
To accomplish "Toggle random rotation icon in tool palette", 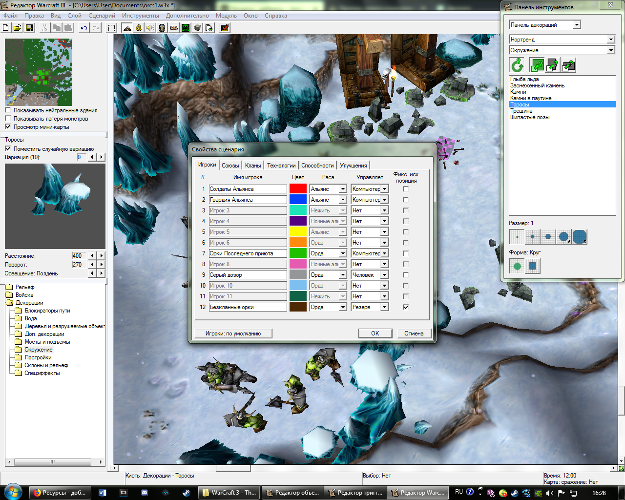I will [x=517, y=65].
